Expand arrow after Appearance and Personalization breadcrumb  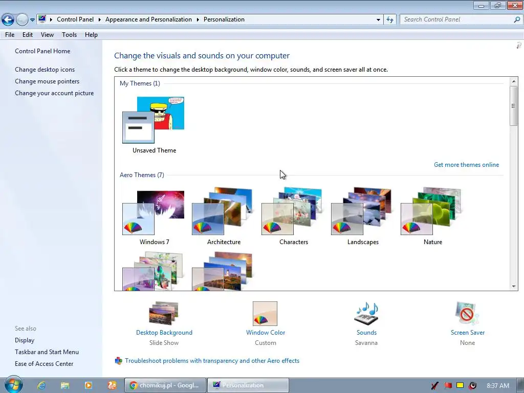pos(198,20)
